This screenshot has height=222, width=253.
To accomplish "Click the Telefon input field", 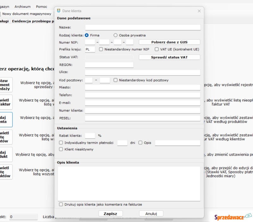I will (143, 95).
